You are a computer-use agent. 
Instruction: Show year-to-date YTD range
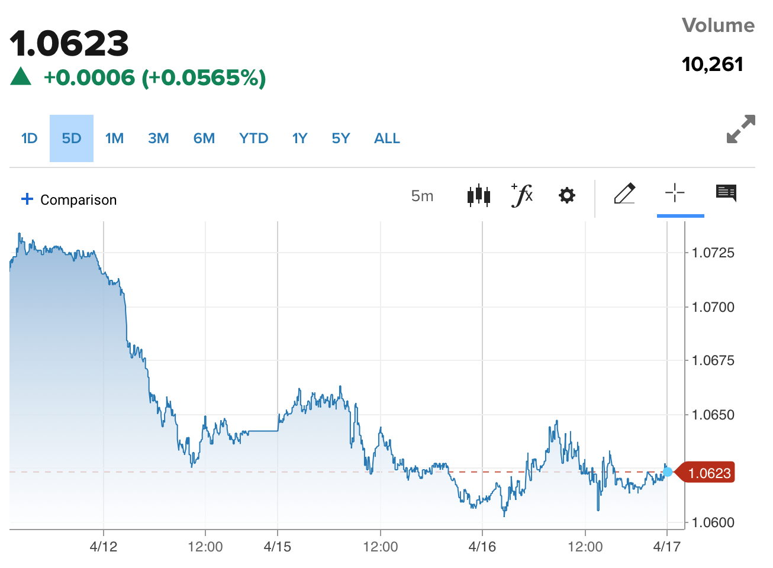pyautogui.click(x=254, y=138)
